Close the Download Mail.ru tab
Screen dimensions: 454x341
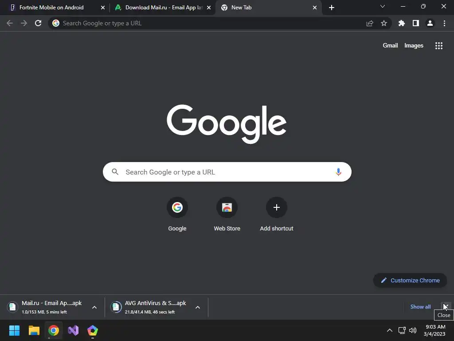[x=209, y=8]
